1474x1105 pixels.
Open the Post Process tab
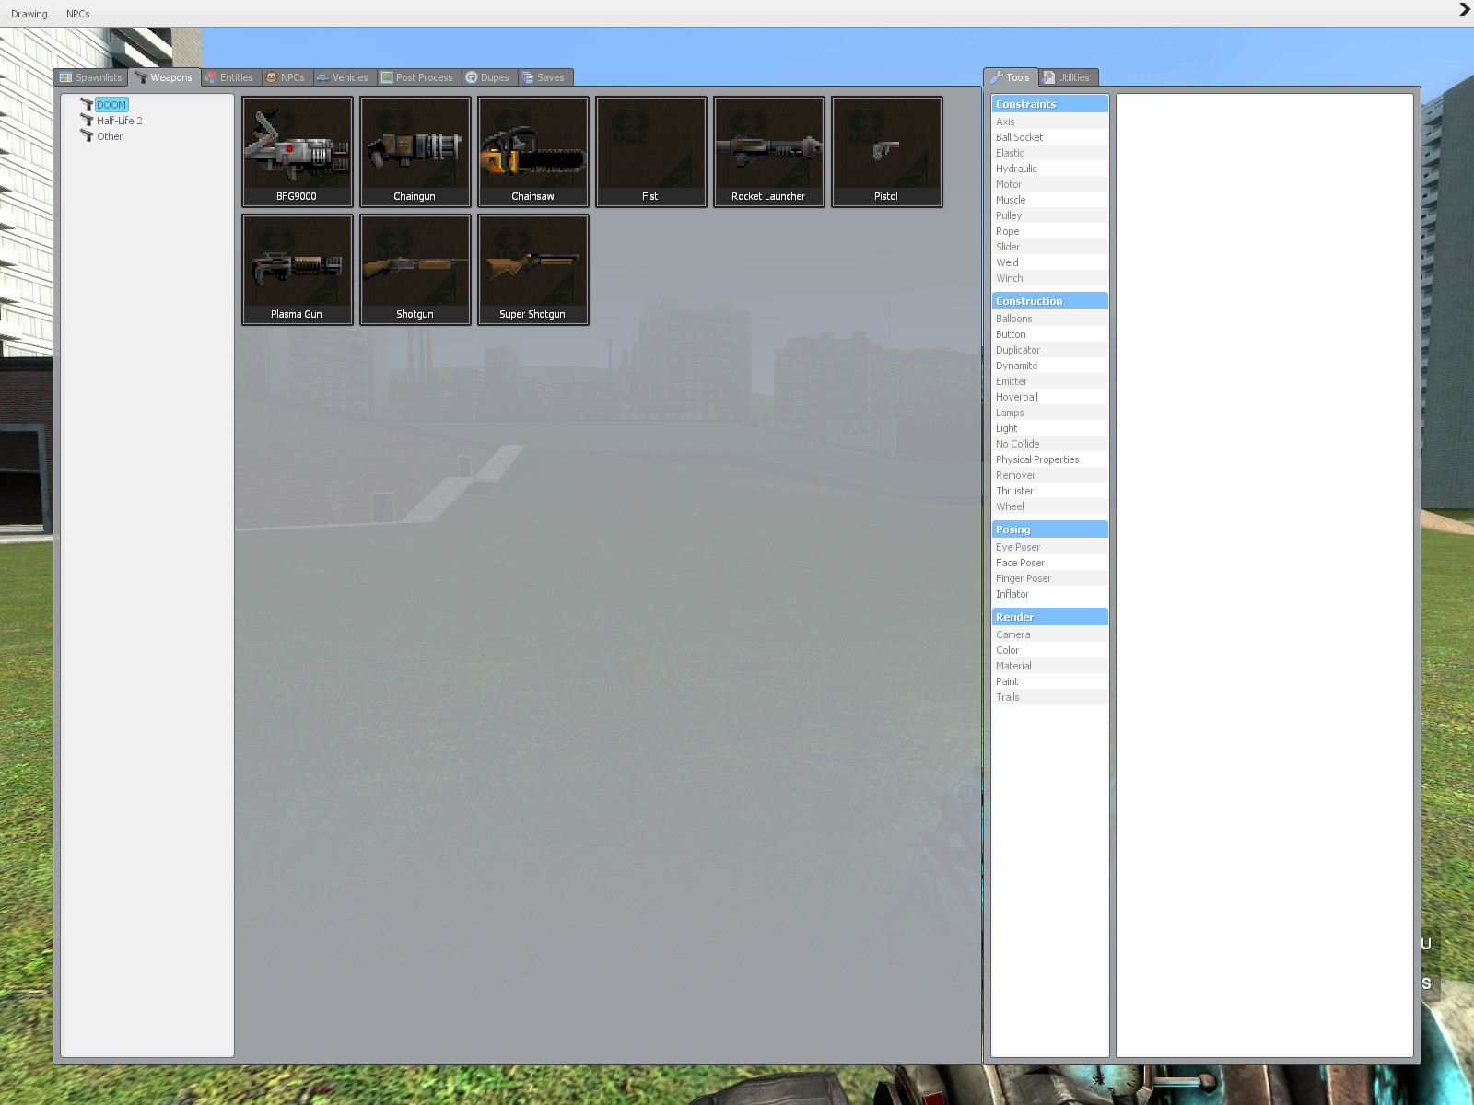(417, 77)
